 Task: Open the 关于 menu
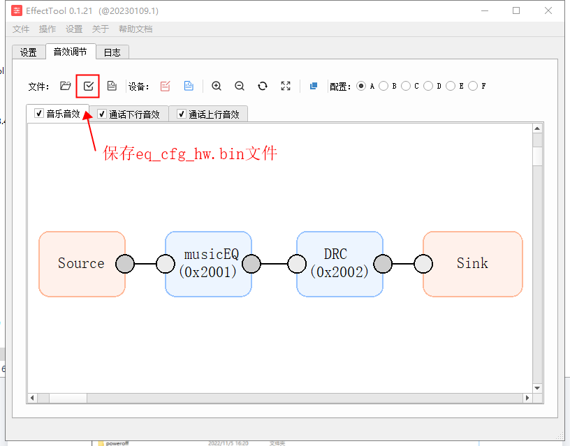click(101, 29)
